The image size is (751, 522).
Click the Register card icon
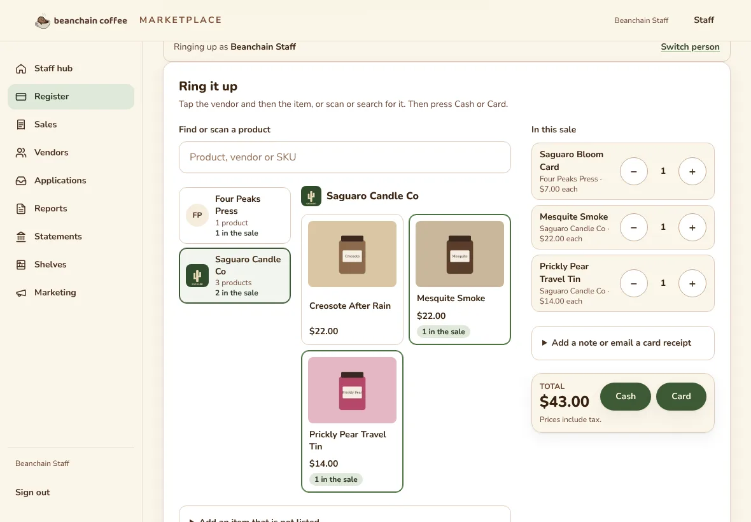point(21,97)
